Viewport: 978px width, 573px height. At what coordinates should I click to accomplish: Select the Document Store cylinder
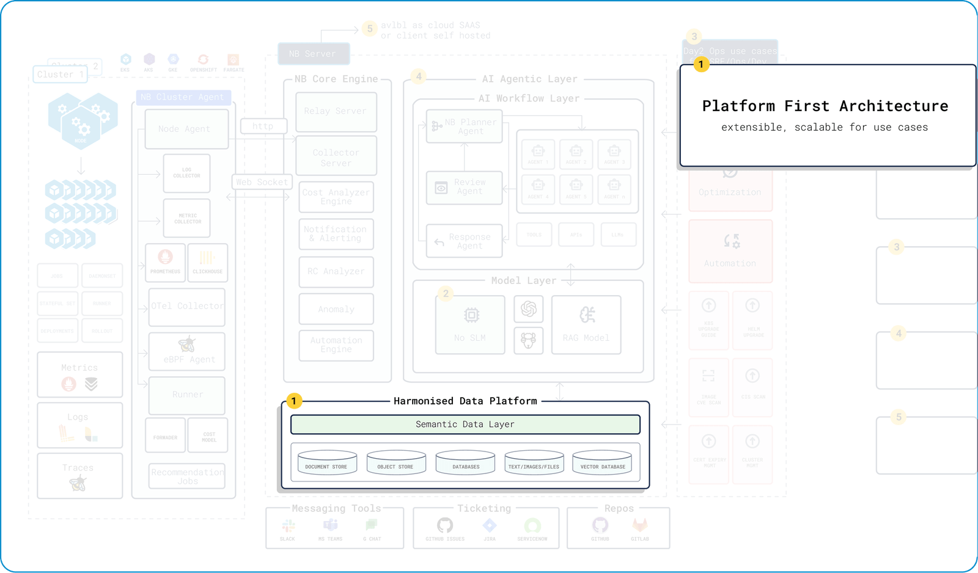(x=327, y=462)
